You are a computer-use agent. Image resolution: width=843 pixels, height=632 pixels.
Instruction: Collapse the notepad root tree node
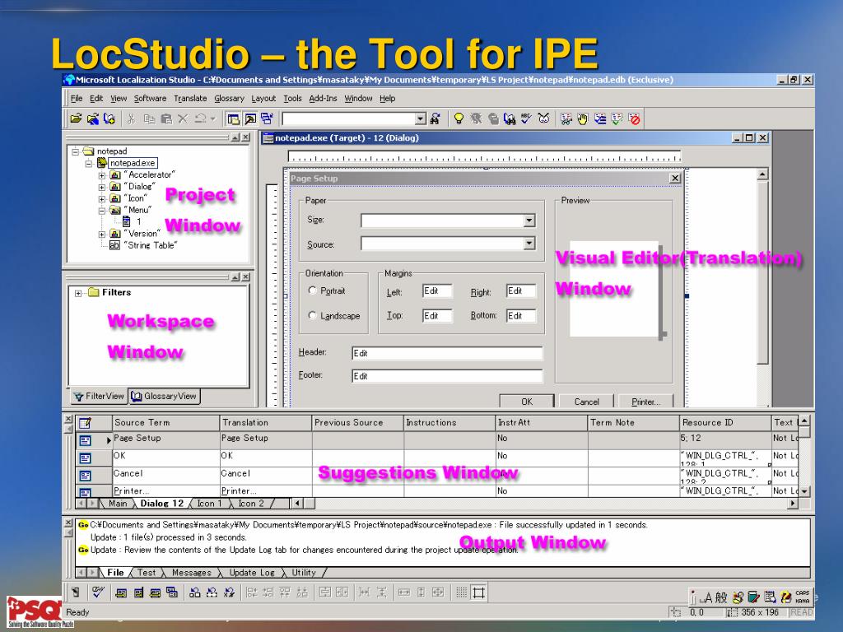click(76, 151)
